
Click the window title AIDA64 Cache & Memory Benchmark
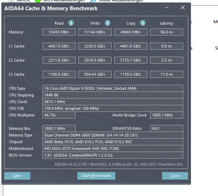pos(51,8)
